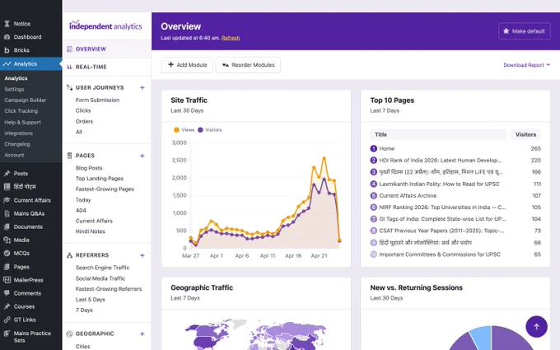
Task: Select the Independent Analytics logo
Action: point(105,26)
